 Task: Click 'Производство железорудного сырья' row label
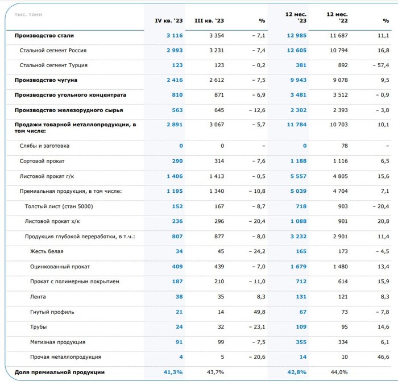tap(69, 110)
